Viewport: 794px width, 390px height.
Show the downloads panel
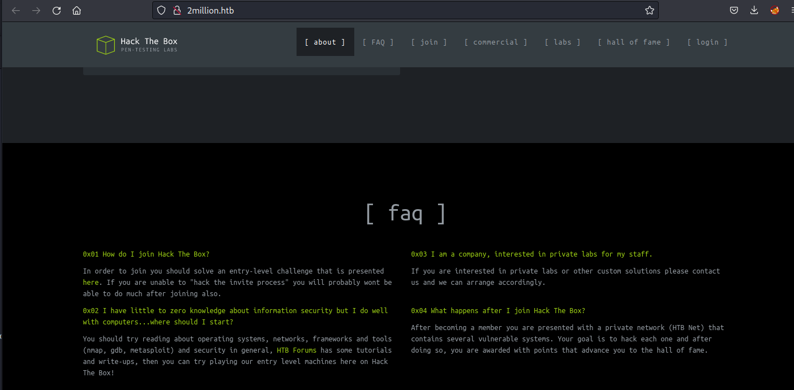pyautogui.click(x=754, y=10)
